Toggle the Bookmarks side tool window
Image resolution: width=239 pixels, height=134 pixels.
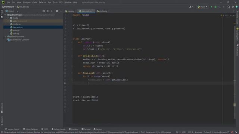coord(1,108)
